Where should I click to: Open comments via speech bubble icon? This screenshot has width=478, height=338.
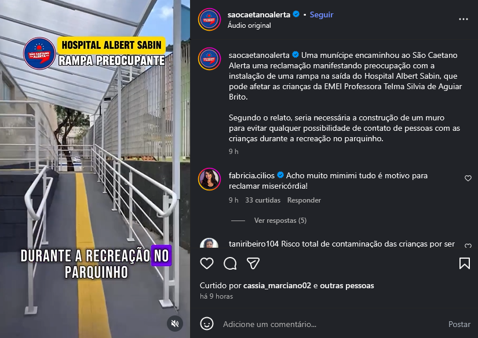click(230, 263)
